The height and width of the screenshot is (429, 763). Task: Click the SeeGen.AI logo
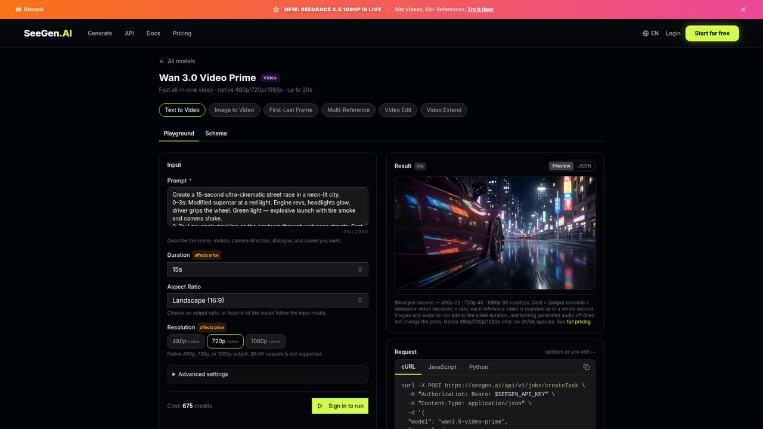(x=48, y=33)
